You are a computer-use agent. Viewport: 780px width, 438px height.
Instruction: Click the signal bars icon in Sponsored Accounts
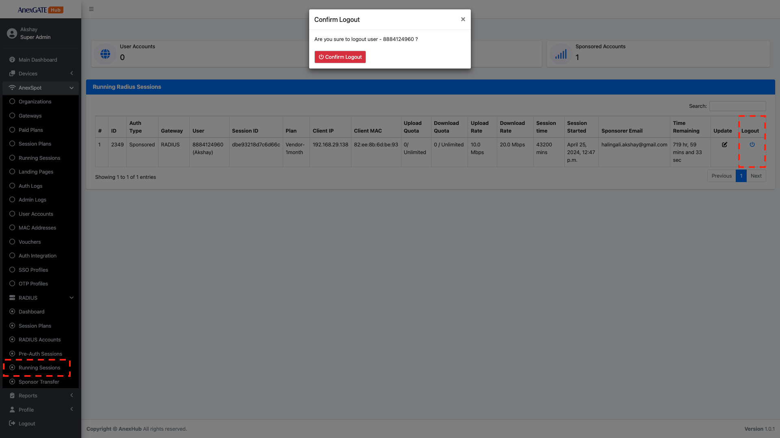(561, 54)
